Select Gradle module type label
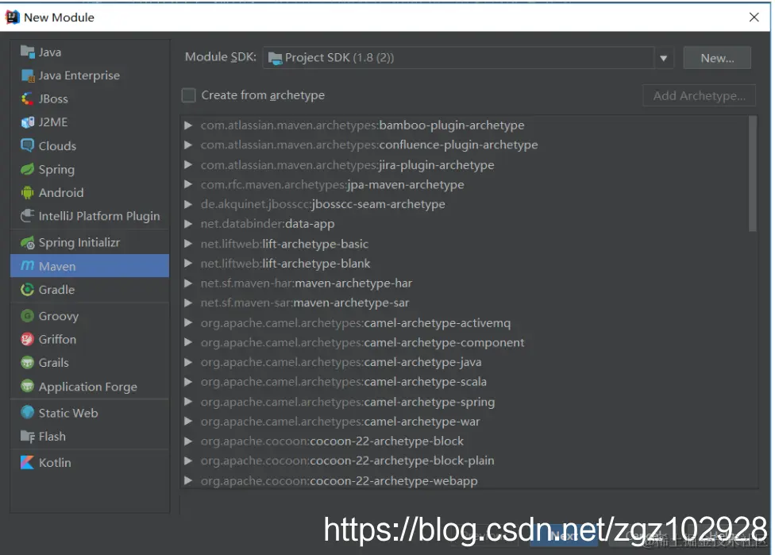775x555 pixels. pos(56,290)
